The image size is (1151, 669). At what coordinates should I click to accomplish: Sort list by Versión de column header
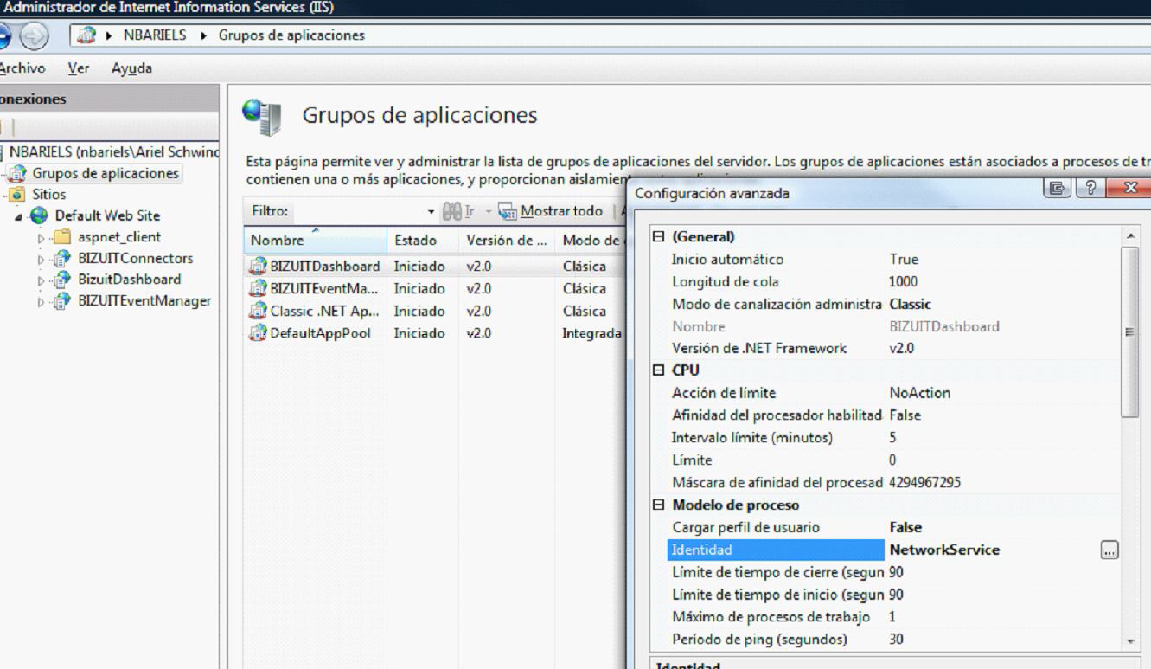tap(507, 241)
